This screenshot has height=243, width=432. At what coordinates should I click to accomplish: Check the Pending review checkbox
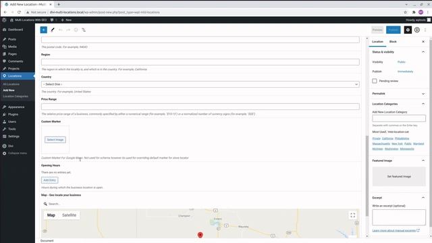(x=375, y=81)
